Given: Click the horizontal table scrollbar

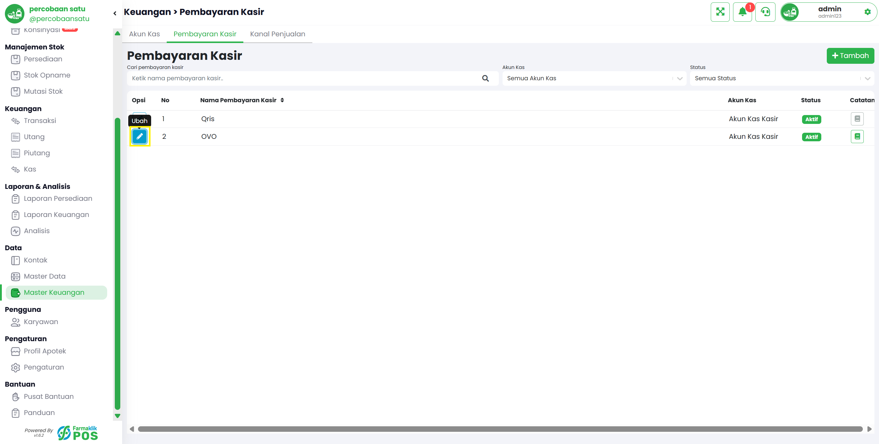Looking at the screenshot, I should (500, 429).
